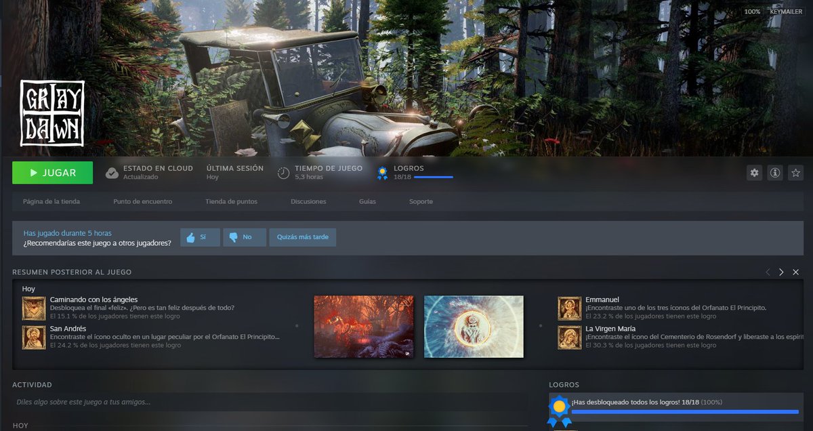Click the KEYMAILER label at top right
This screenshot has height=431, width=813.
click(786, 12)
